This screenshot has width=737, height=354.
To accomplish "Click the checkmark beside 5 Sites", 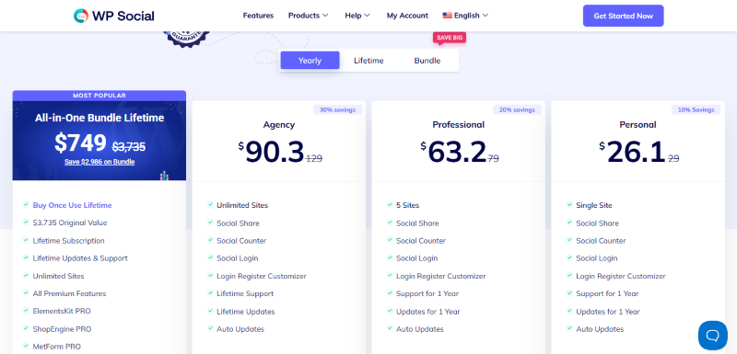I will [390, 205].
